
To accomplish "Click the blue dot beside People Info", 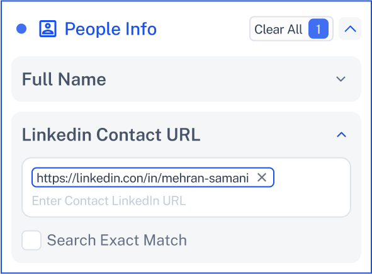I will 21,29.
